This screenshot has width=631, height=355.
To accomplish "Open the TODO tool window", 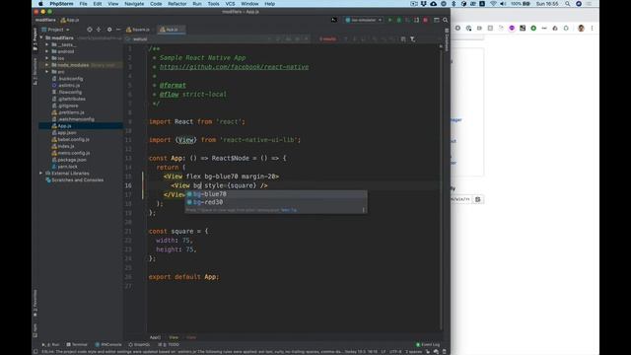I will click(x=169, y=344).
